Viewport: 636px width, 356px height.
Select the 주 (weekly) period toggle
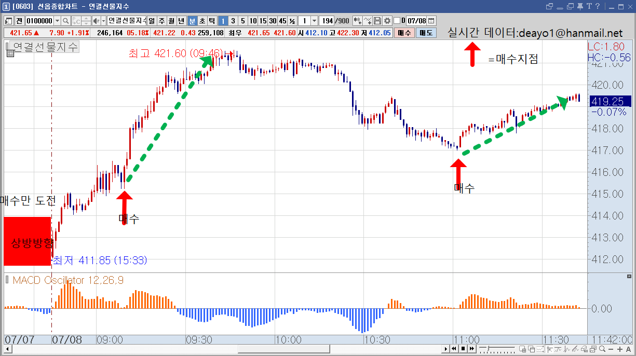pyautogui.click(x=162, y=21)
